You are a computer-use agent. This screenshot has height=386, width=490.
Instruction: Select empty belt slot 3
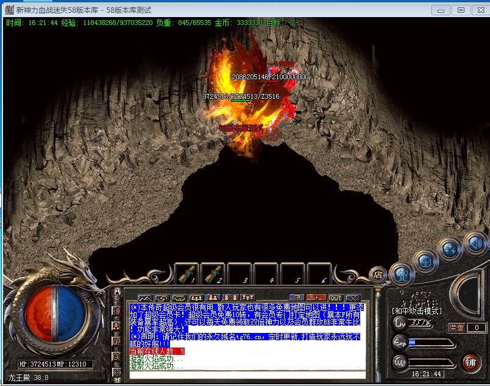coord(240,274)
